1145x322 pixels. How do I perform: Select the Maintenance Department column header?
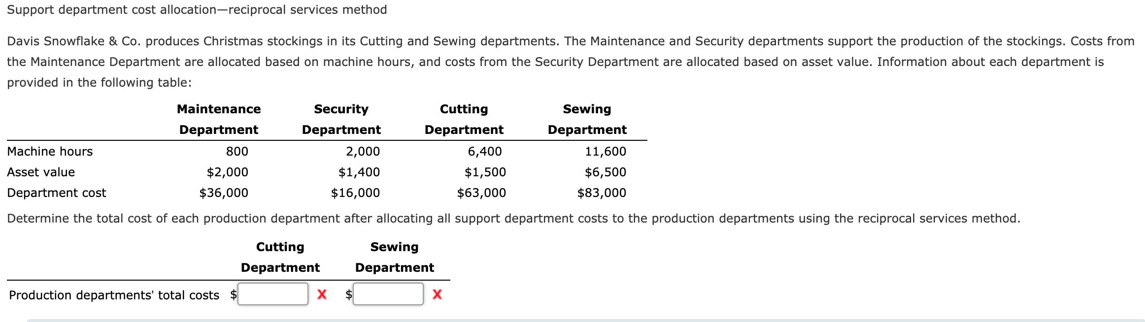pos(218,119)
